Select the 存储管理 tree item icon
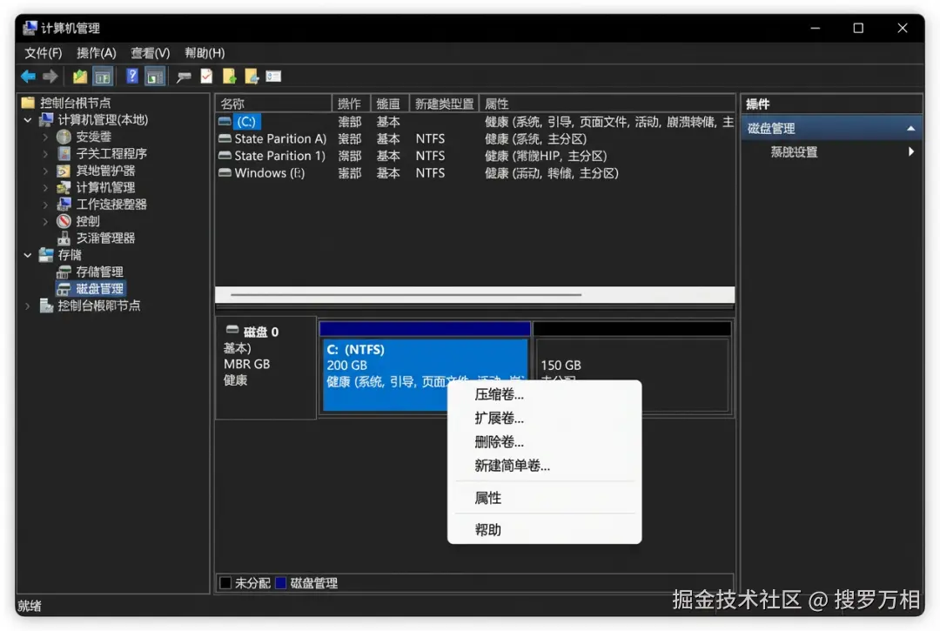 click(x=65, y=271)
